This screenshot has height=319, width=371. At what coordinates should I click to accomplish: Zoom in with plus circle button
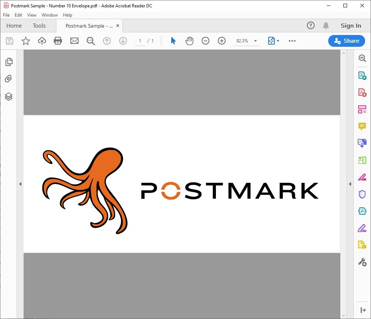[x=222, y=41]
